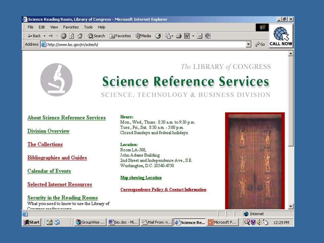The height and width of the screenshot is (243, 324).
Task: Click the taskbar clock 12:29 PM
Action: tap(281, 222)
